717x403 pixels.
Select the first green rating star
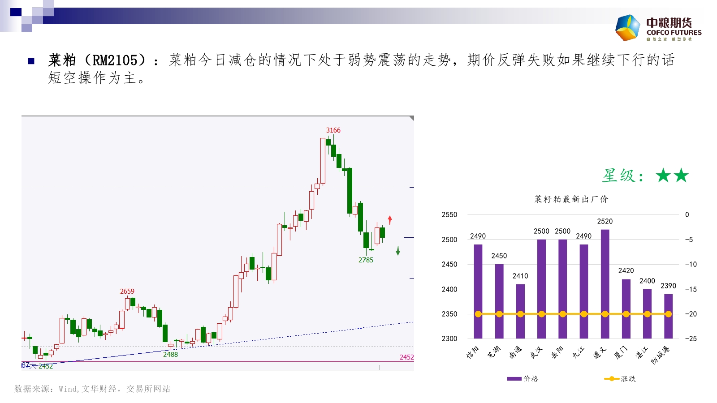[663, 176]
